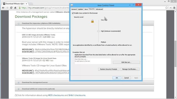Switch to Advanced tab
177x99 pixels.
pyautogui.click(x=99, y=9)
